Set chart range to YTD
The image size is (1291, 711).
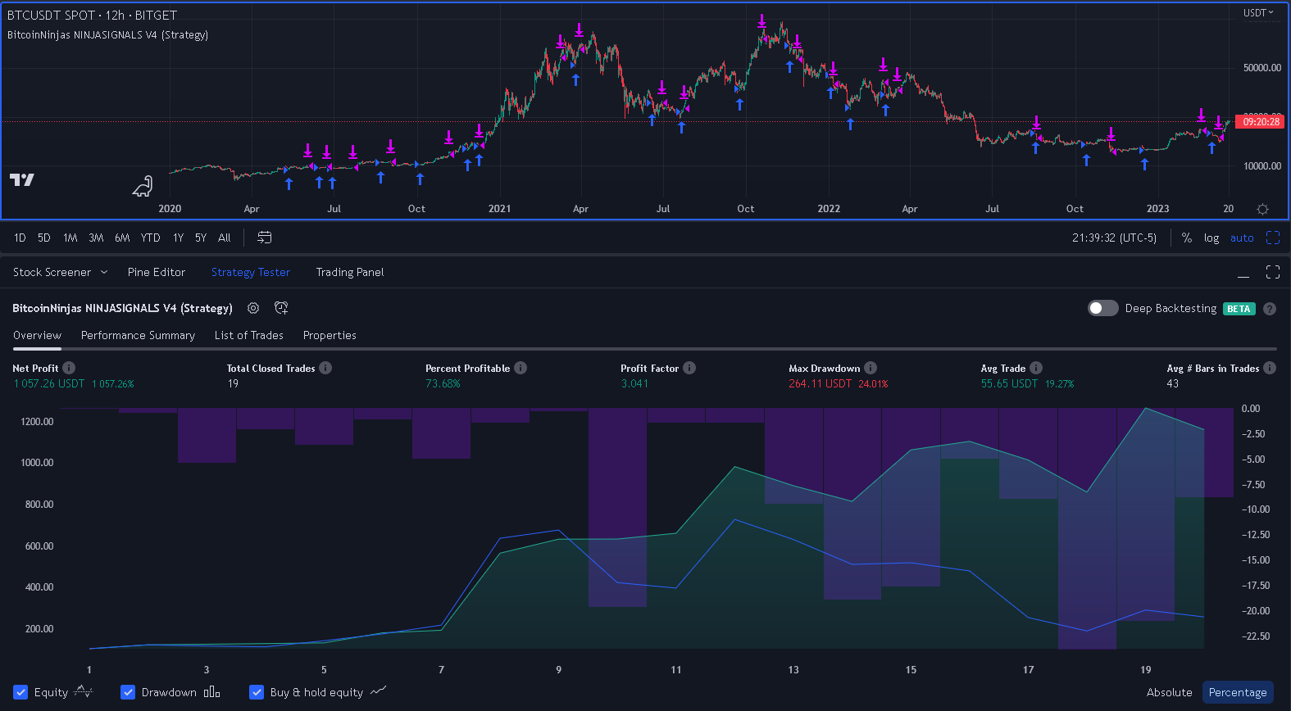pyautogui.click(x=150, y=238)
